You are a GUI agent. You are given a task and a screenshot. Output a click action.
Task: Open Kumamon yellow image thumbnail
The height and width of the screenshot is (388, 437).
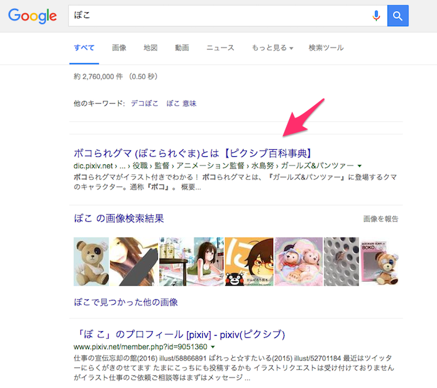coord(249,262)
